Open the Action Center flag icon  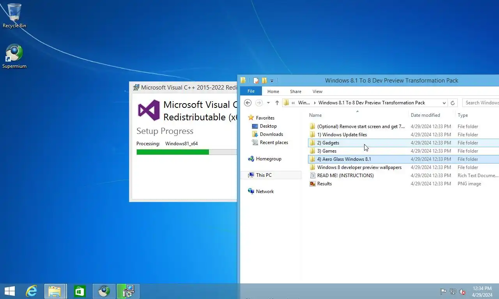tap(443, 291)
